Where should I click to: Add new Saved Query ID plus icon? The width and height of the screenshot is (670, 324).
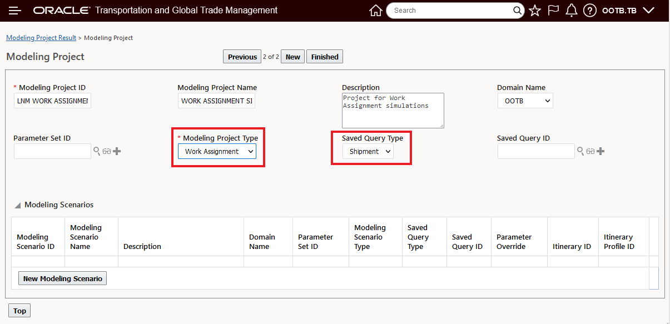coord(600,151)
